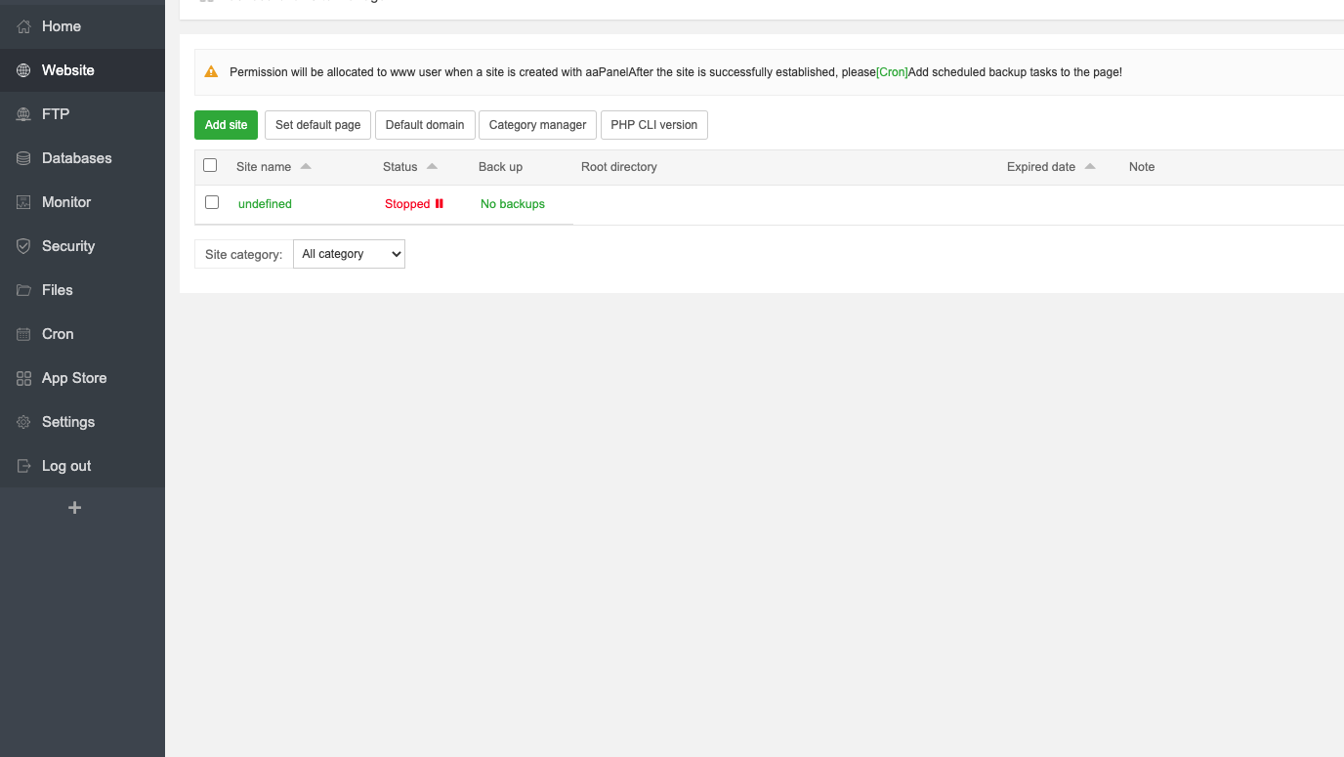
Task: Click the Log out exit icon
Action: tap(23, 466)
